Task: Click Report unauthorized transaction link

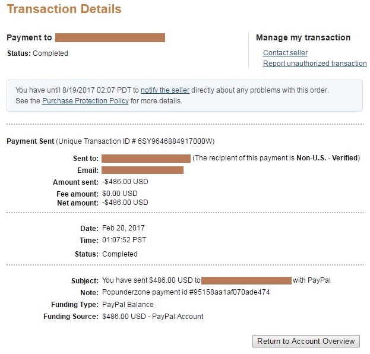Action: (x=315, y=63)
